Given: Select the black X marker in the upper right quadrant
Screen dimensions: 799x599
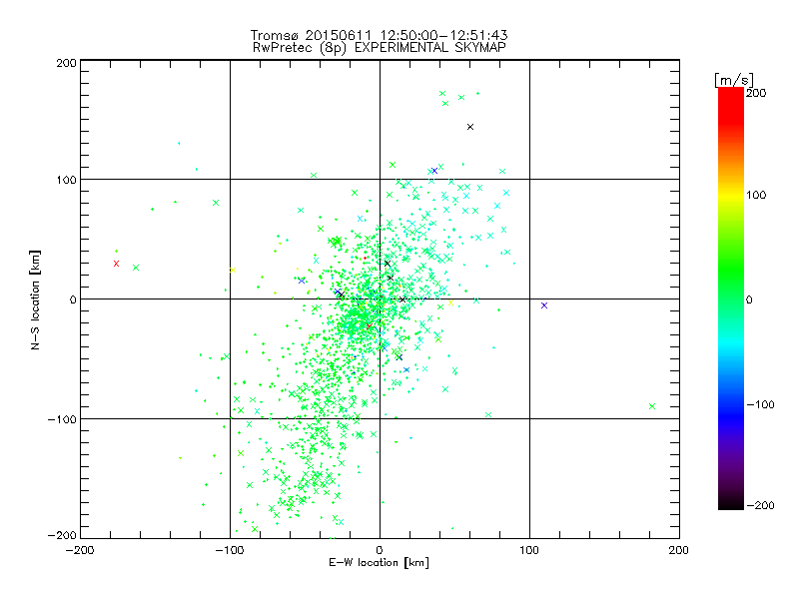Looking at the screenshot, I should 470,127.
